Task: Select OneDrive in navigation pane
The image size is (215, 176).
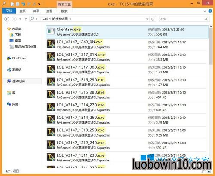Action: [16, 58]
